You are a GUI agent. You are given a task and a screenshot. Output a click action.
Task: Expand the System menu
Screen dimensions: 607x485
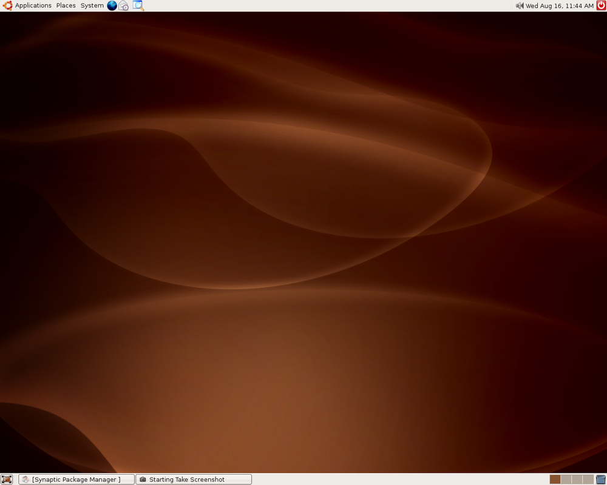click(x=92, y=5)
